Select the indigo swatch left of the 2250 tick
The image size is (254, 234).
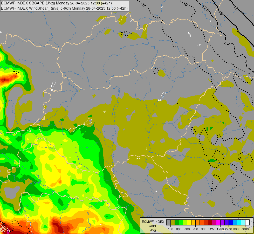(226, 223)
